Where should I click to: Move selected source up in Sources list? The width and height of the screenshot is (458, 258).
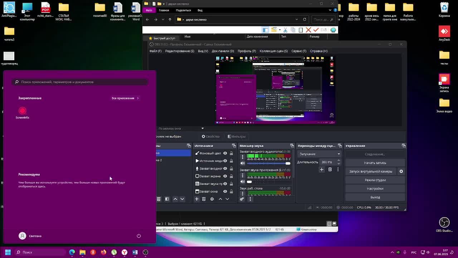click(x=220, y=199)
